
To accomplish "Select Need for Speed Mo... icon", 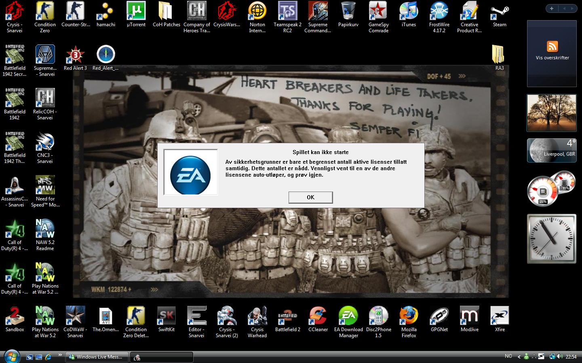I will click(45, 191).
